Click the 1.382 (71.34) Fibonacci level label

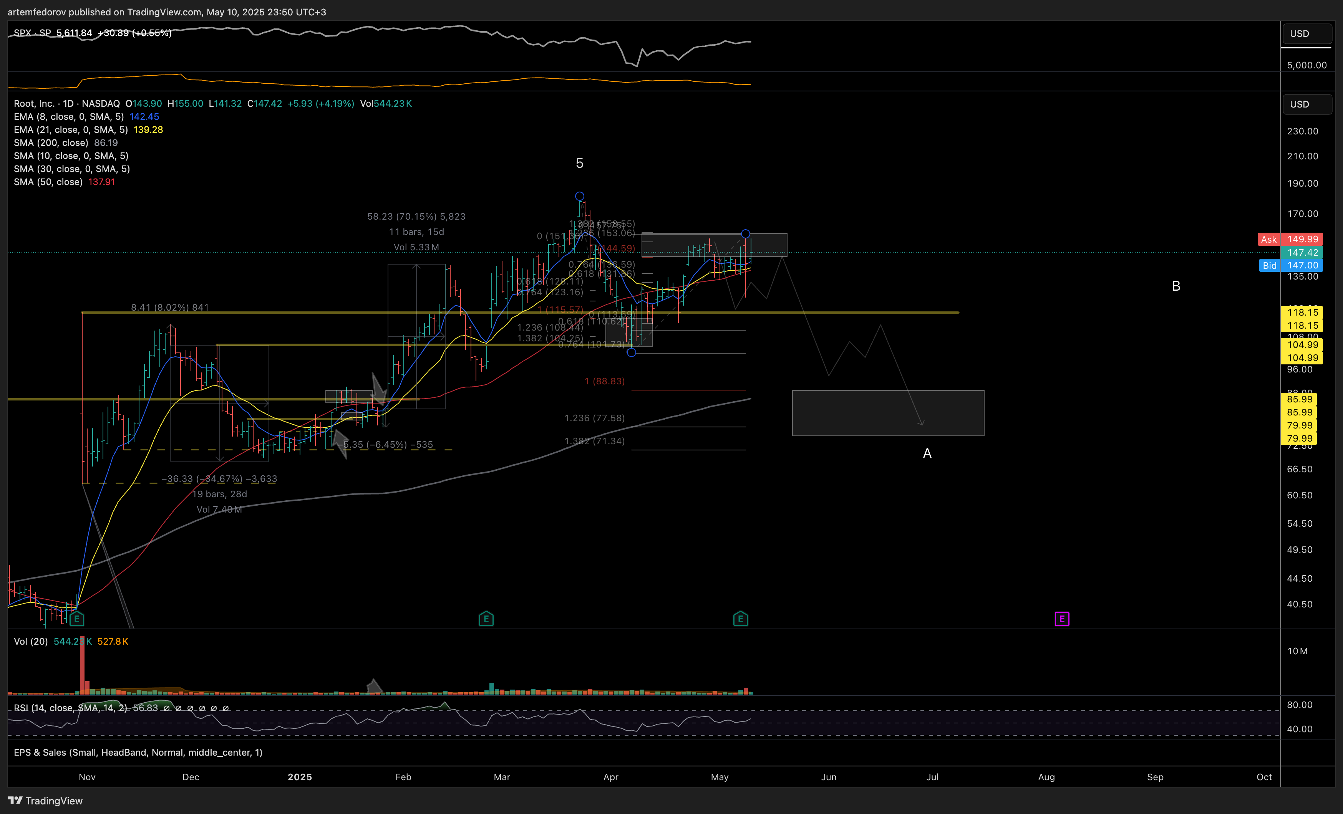(594, 441)
